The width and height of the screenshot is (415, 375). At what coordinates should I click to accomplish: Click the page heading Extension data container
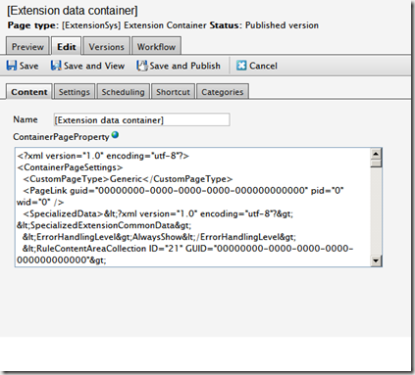click(73, 11)
